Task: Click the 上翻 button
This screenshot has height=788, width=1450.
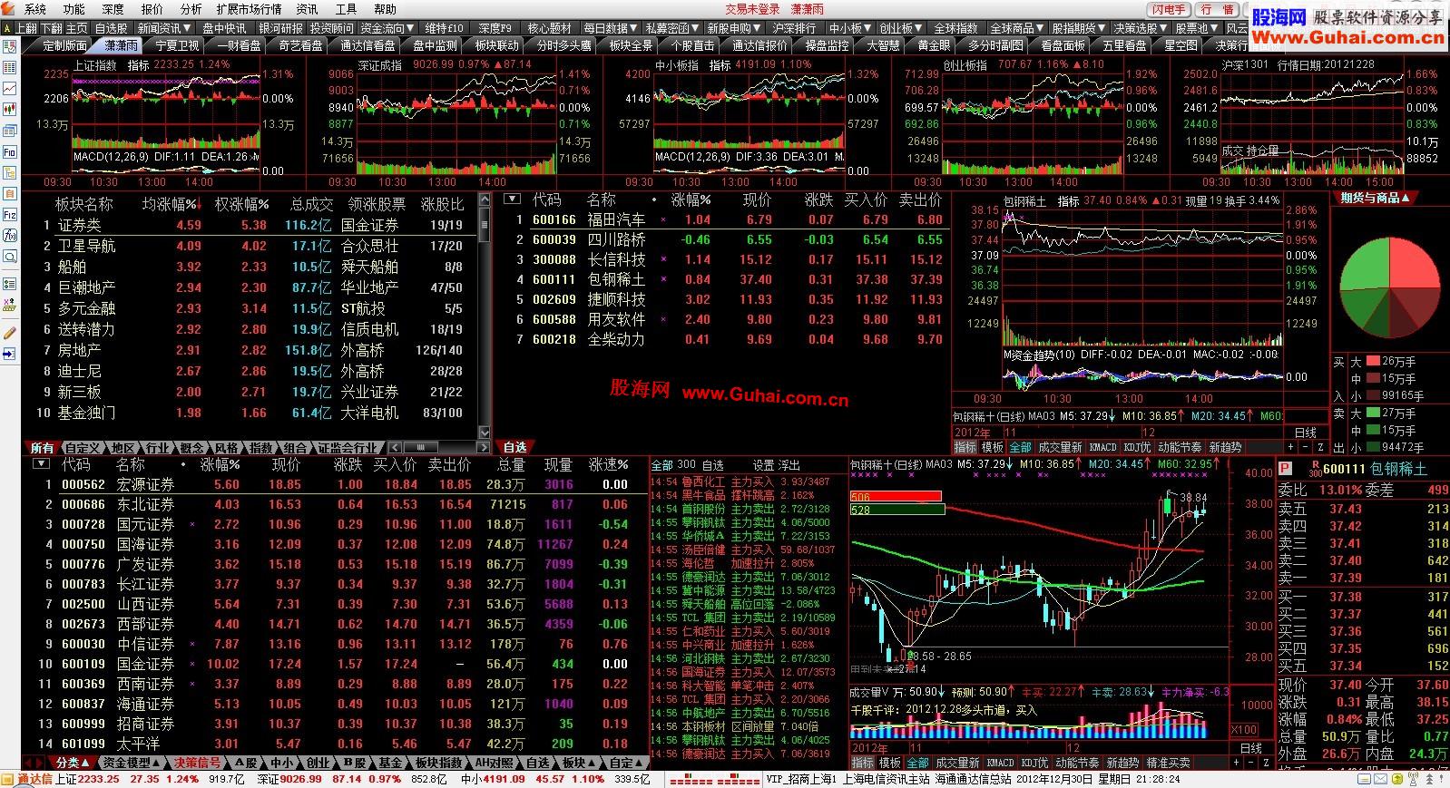Action: (x=26, y=28)
